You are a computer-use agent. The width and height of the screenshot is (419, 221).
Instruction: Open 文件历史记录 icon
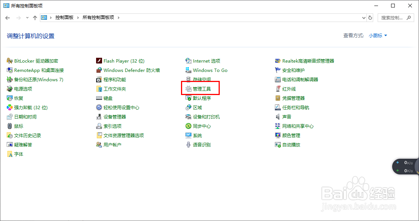tap(10, 136)
